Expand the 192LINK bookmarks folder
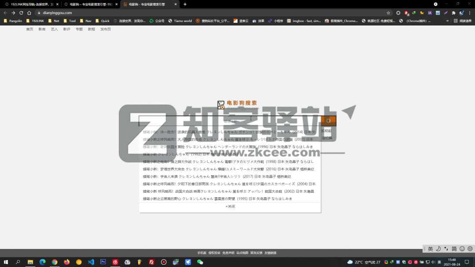This screenshot has height=267, width=475. tap(36, 21)
